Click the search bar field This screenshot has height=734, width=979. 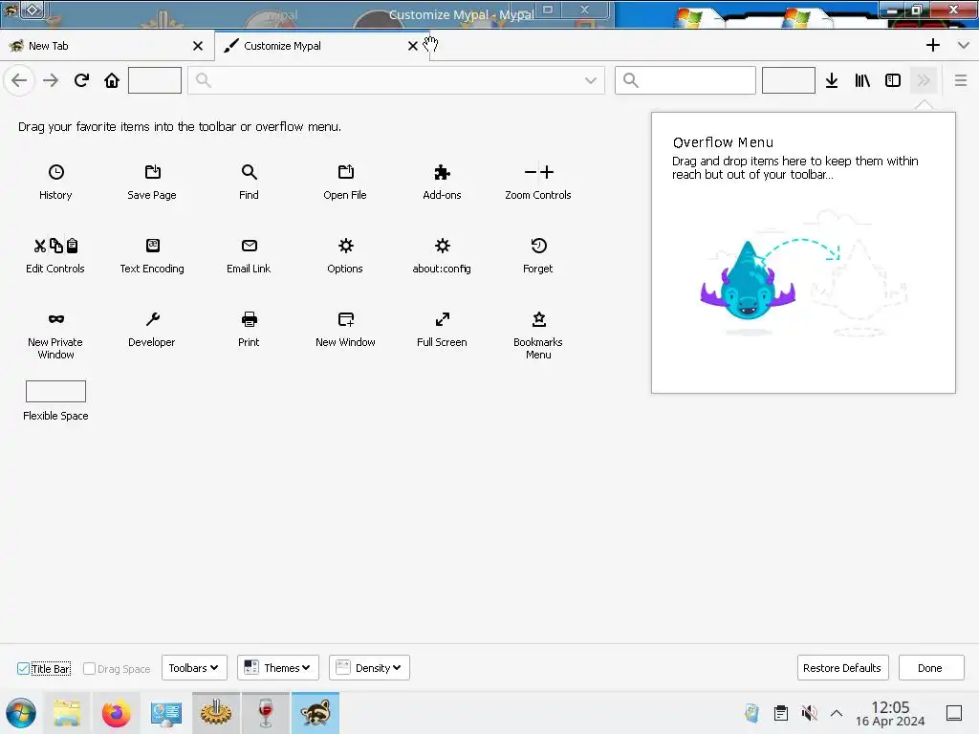[685, 80]
